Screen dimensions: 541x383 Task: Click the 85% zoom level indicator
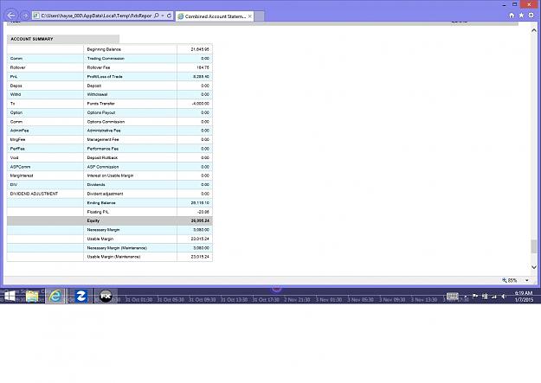[510, 280]
